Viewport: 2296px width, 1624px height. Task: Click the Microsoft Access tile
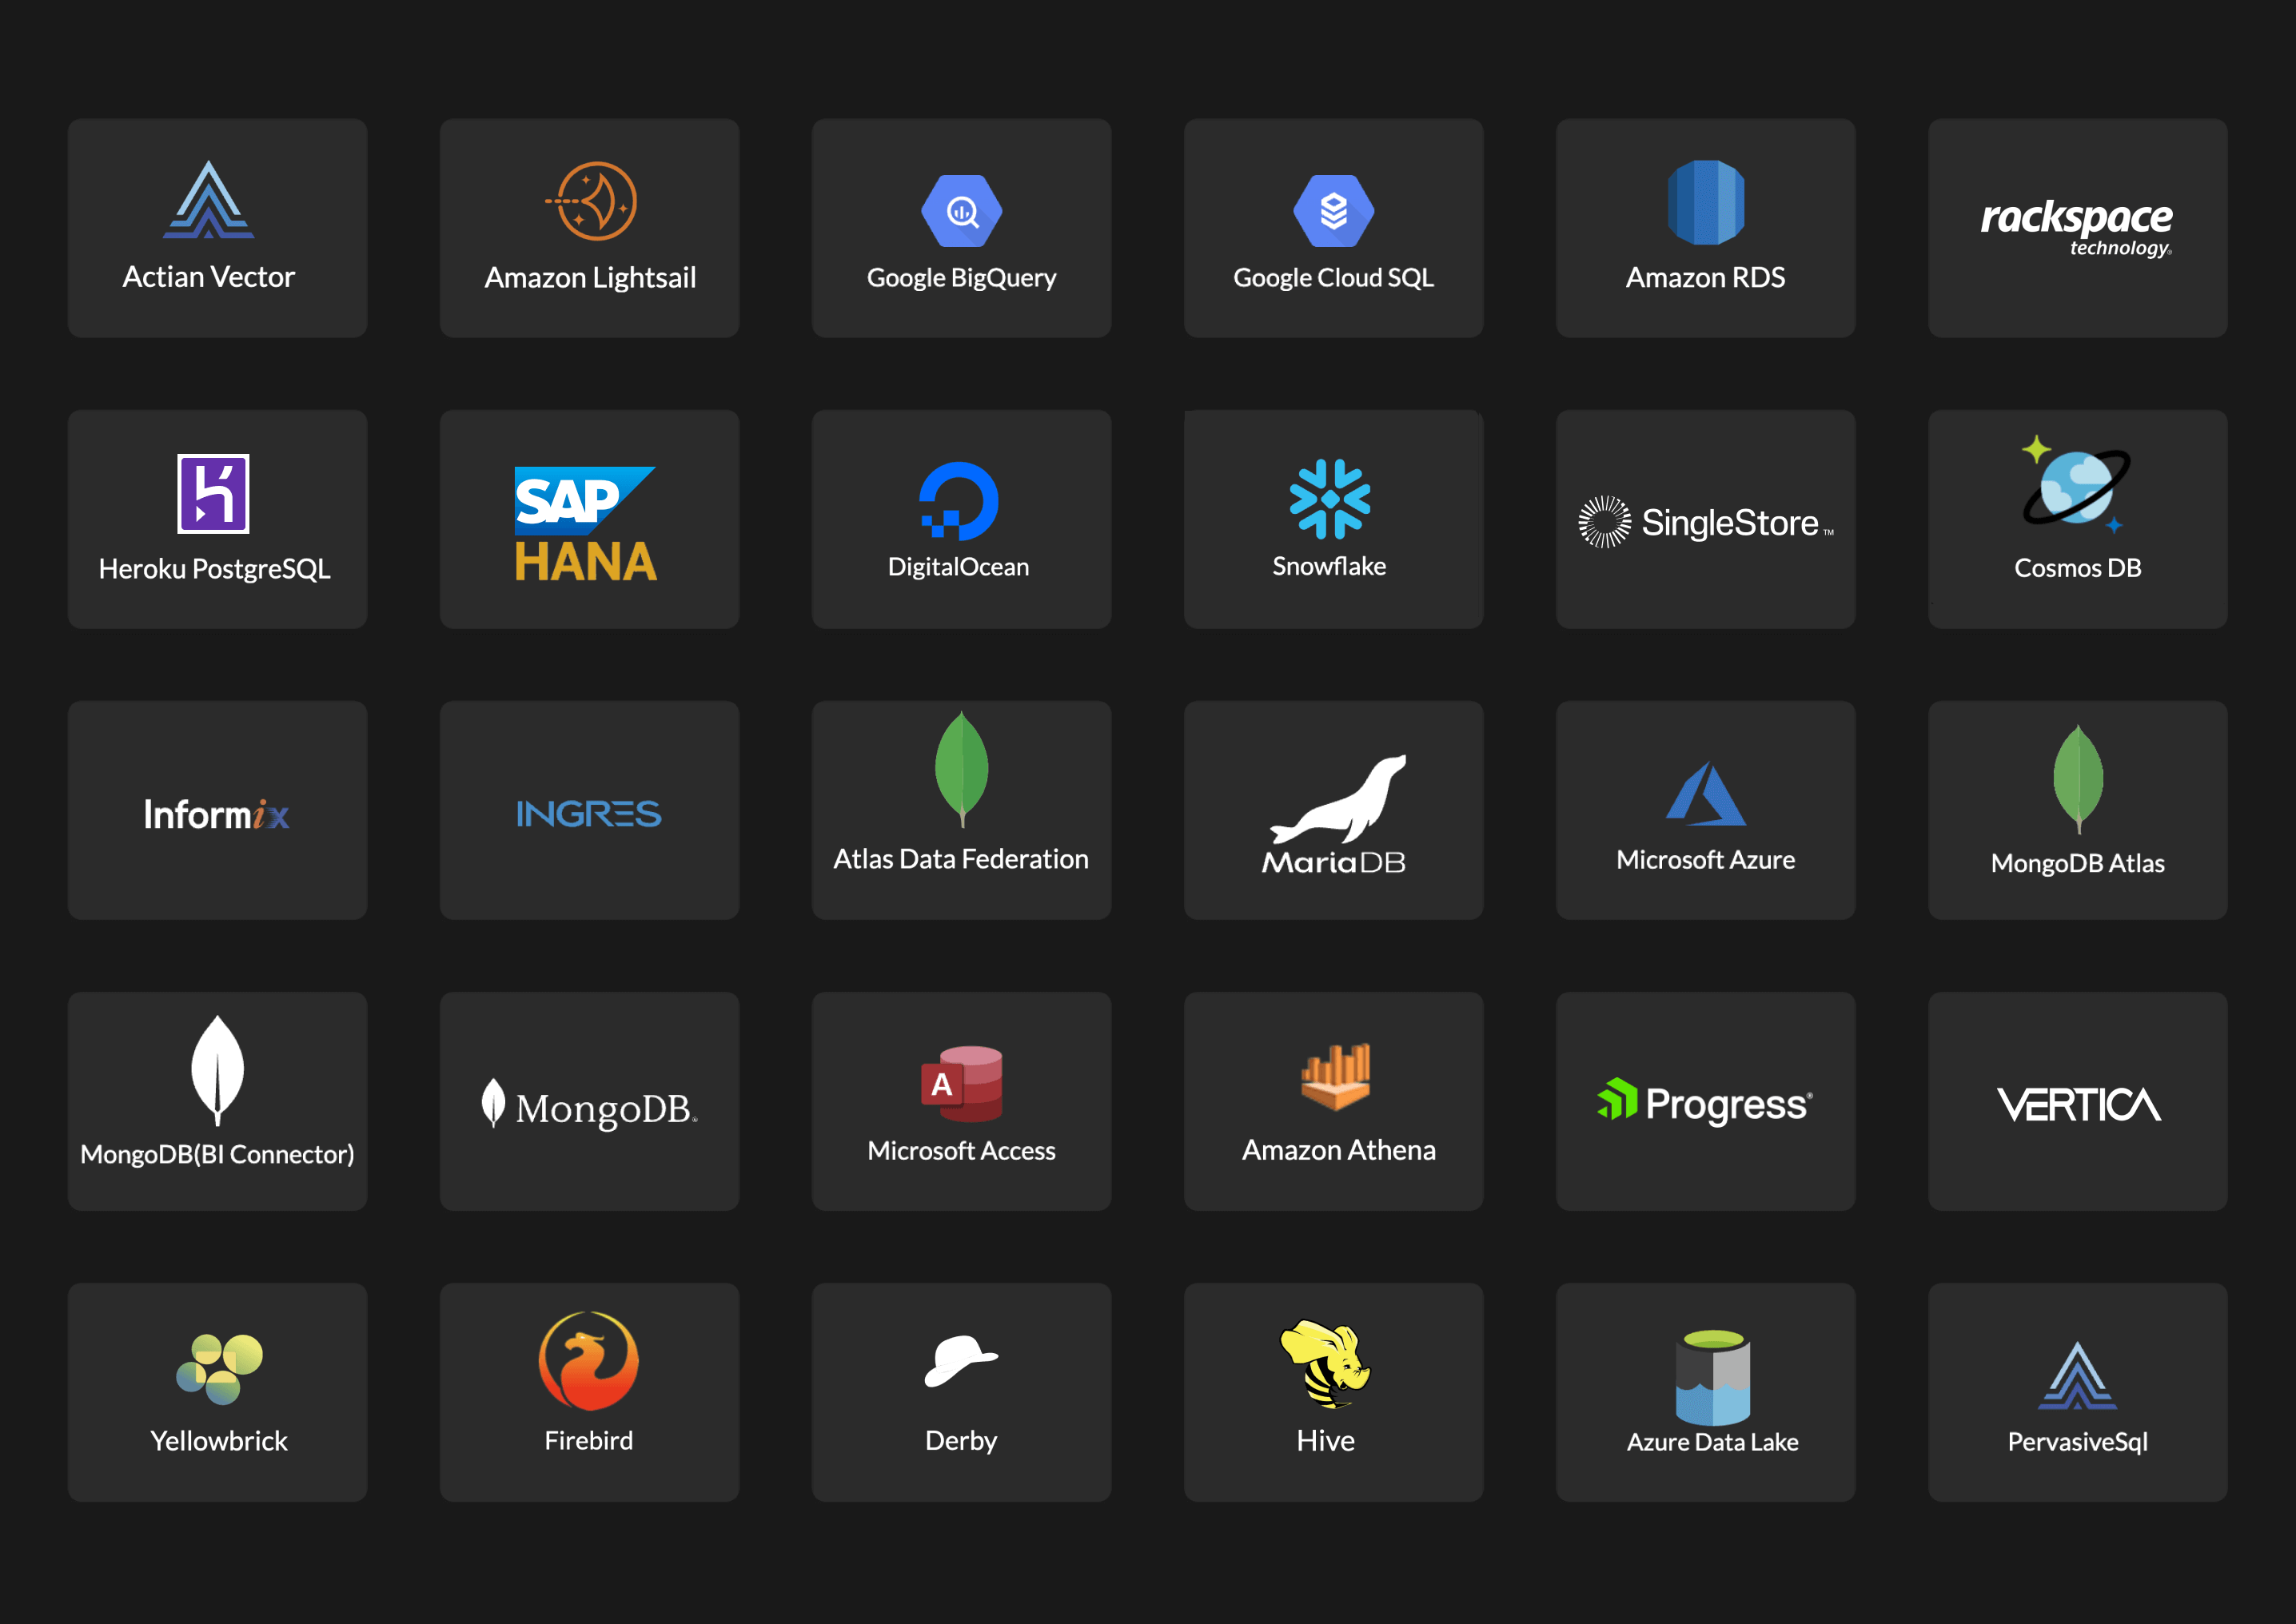click(x=961, y=1100)
